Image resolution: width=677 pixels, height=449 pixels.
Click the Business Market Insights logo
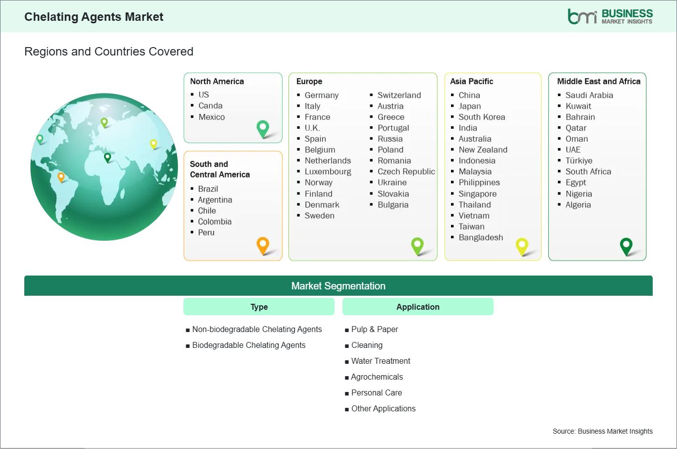(x=610, y=16)
